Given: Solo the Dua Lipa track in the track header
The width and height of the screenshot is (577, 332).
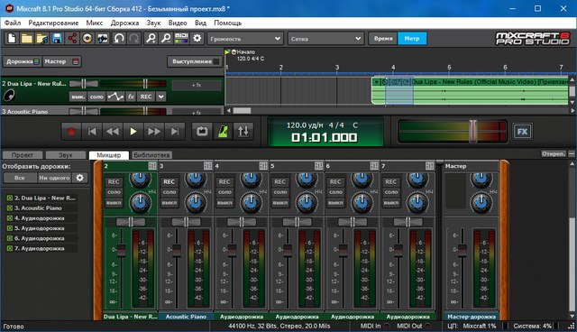Looking at the screenshot, I should (96, 97).
